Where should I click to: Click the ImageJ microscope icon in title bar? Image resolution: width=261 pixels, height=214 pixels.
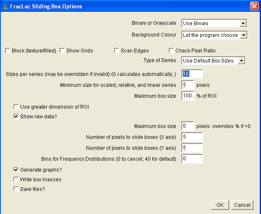click(5, 6)
